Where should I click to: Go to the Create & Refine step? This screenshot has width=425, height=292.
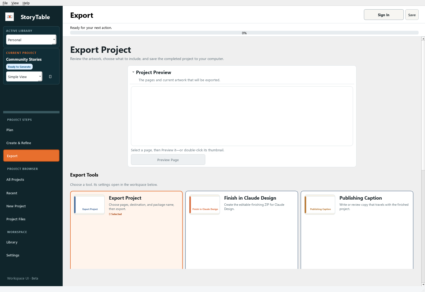(31, 143)
